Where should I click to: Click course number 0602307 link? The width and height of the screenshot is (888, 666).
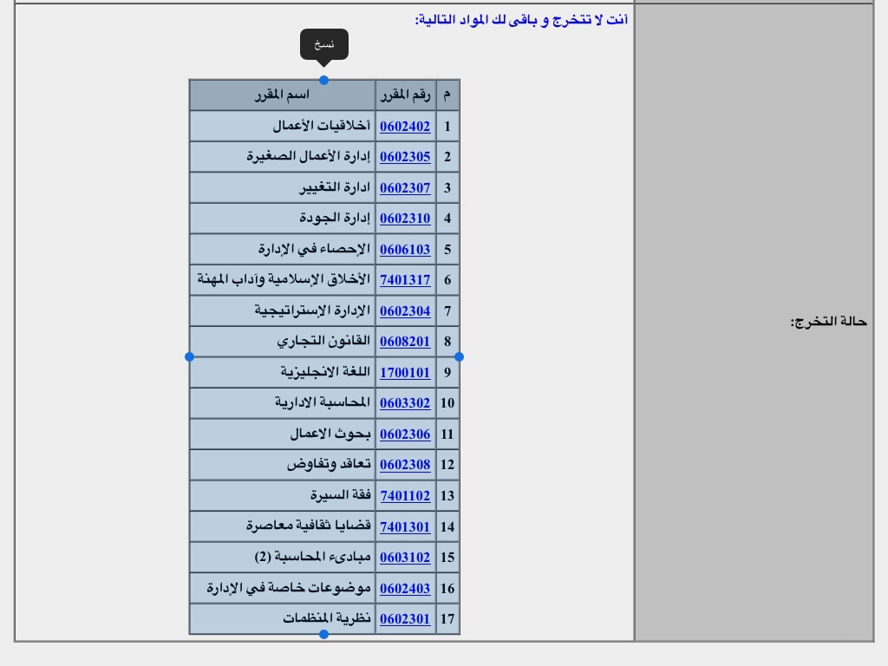405,188
